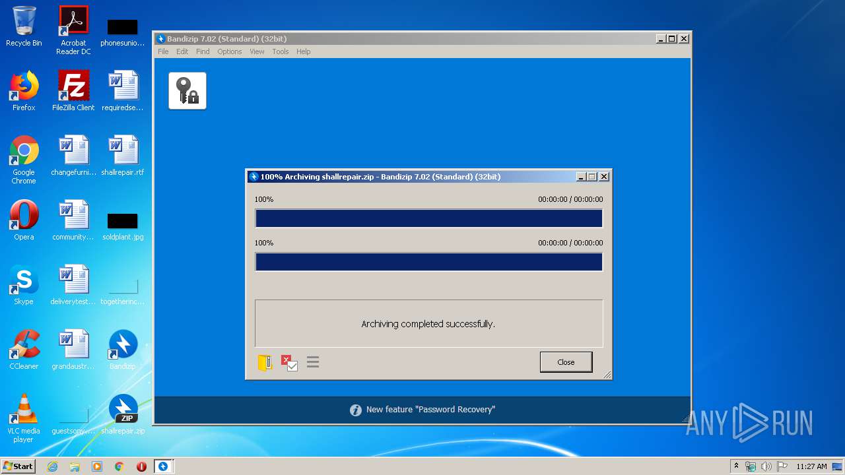Select the Acrobat Reader DC desktop icon
845x475 pixels.
tap(73, 30)
